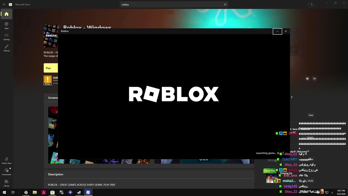This screenshot has width=348, height=196.
Task: Open the red app icon on taskbar
Action: [x=43, y=192]
